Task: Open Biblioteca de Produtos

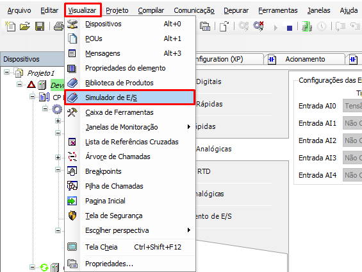Action: 130,83
